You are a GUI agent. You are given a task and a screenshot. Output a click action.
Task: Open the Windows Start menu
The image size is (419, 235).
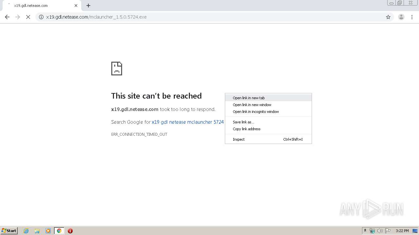(9, 231)
